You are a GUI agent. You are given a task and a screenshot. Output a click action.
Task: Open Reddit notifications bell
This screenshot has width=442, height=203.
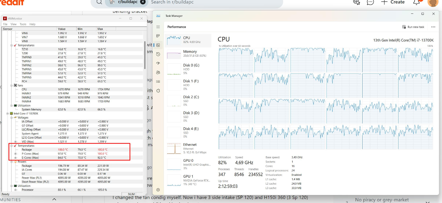[416, 2]
